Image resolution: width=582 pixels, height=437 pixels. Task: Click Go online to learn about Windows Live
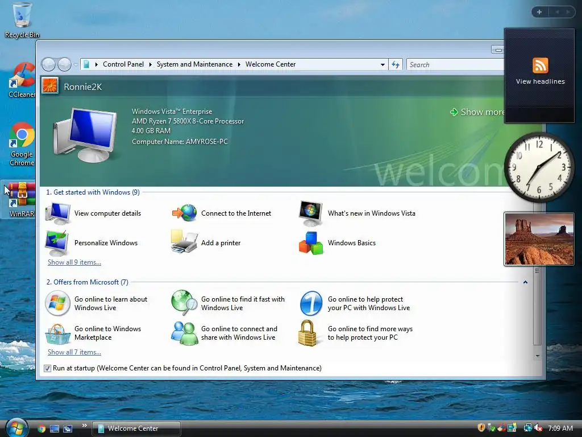(x=96, y=303)
